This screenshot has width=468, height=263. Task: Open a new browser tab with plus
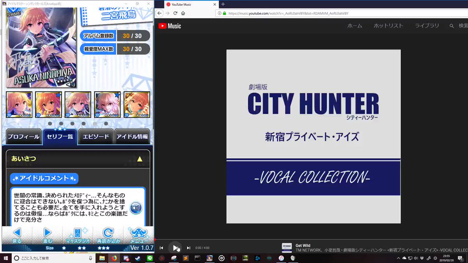pyautogui.click(x=223, y=4)
